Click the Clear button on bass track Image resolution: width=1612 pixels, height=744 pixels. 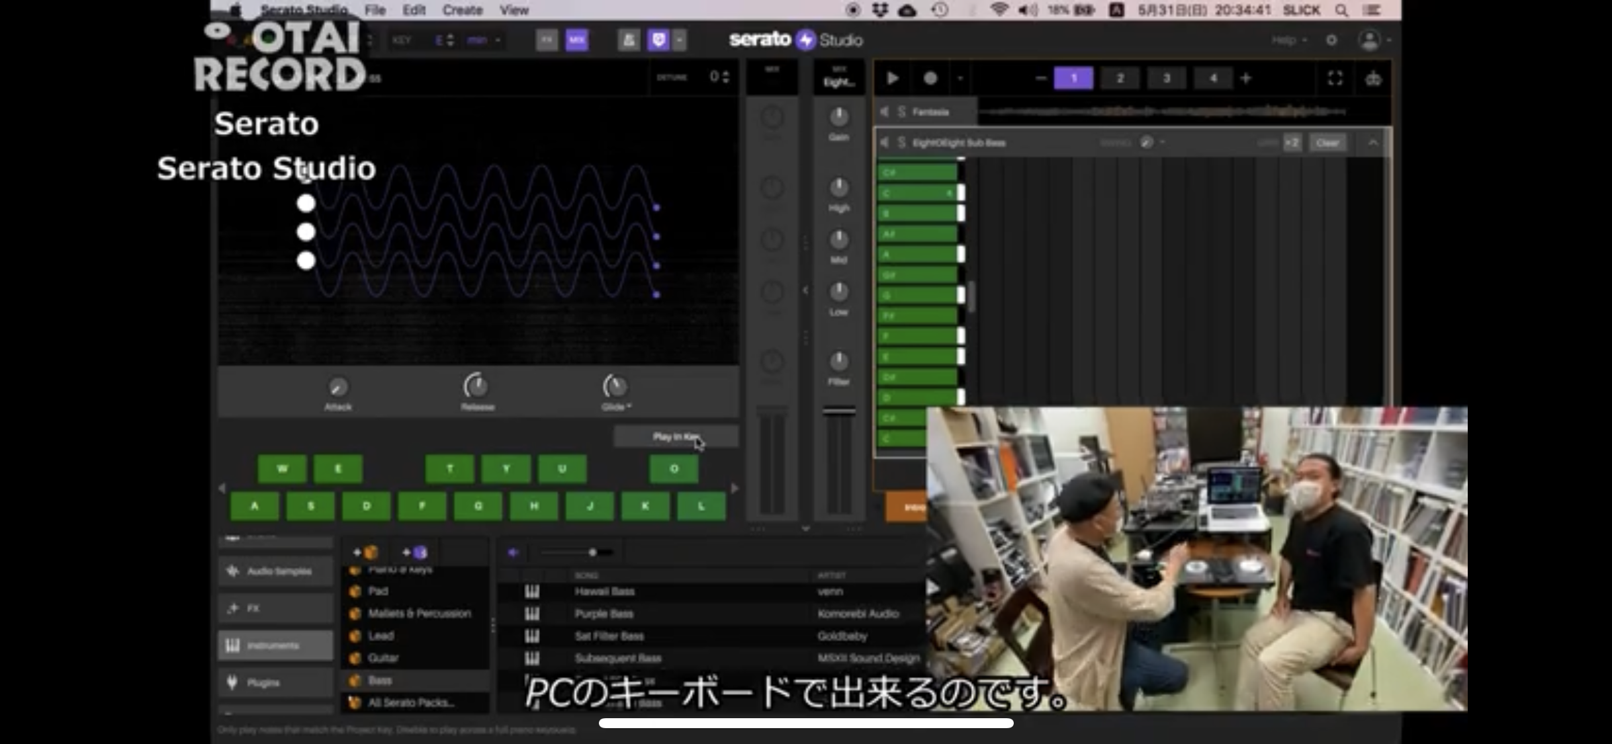[1327, 142]
